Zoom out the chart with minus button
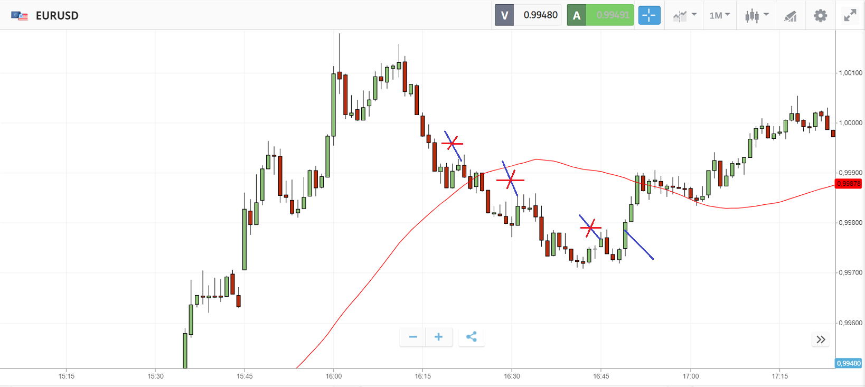Viewport: 865px width, 387px height. tap(413, 337)
